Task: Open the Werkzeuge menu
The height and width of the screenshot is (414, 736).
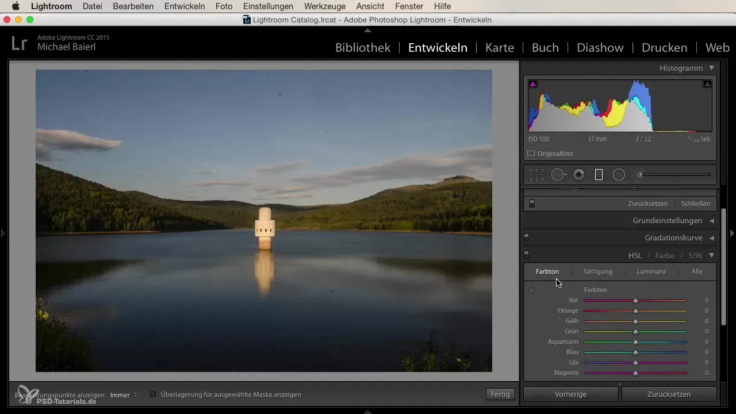Action: [325, 6]
